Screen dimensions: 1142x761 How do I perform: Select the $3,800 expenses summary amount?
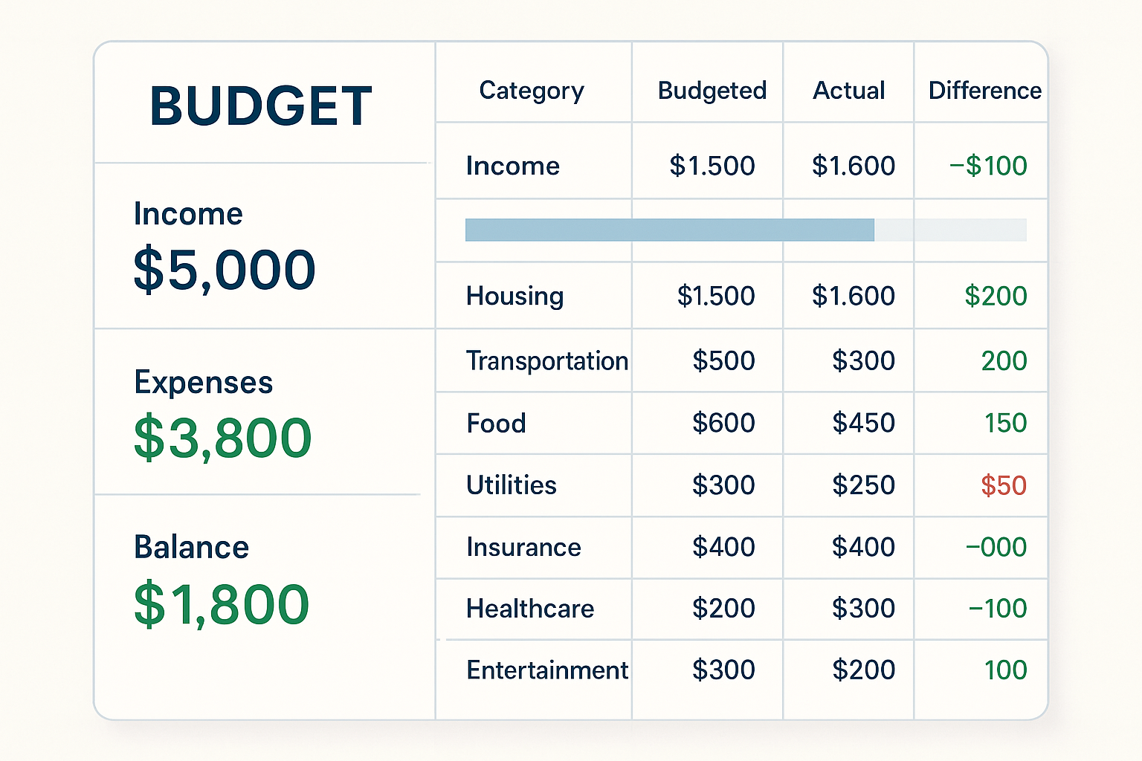pos(222,438)
